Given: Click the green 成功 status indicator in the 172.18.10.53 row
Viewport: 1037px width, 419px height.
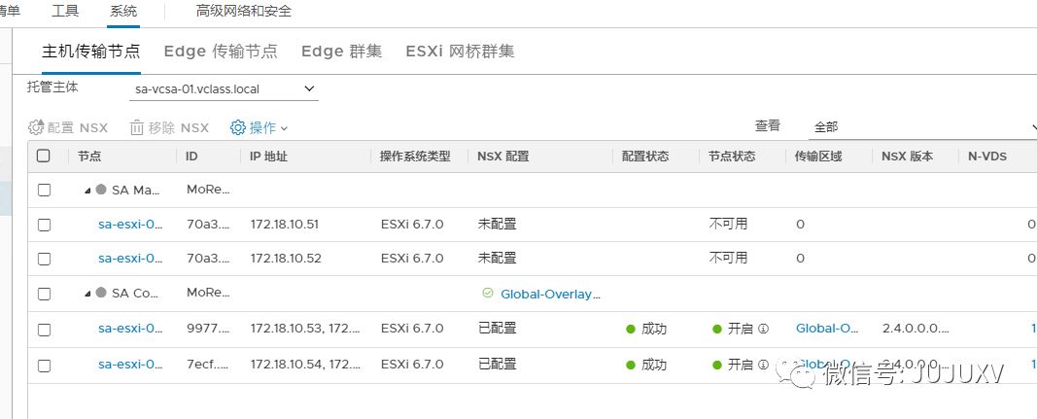Looking at the screenshot, I should [632, 330].
